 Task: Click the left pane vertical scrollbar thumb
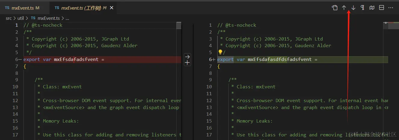(x=179, y=26)
